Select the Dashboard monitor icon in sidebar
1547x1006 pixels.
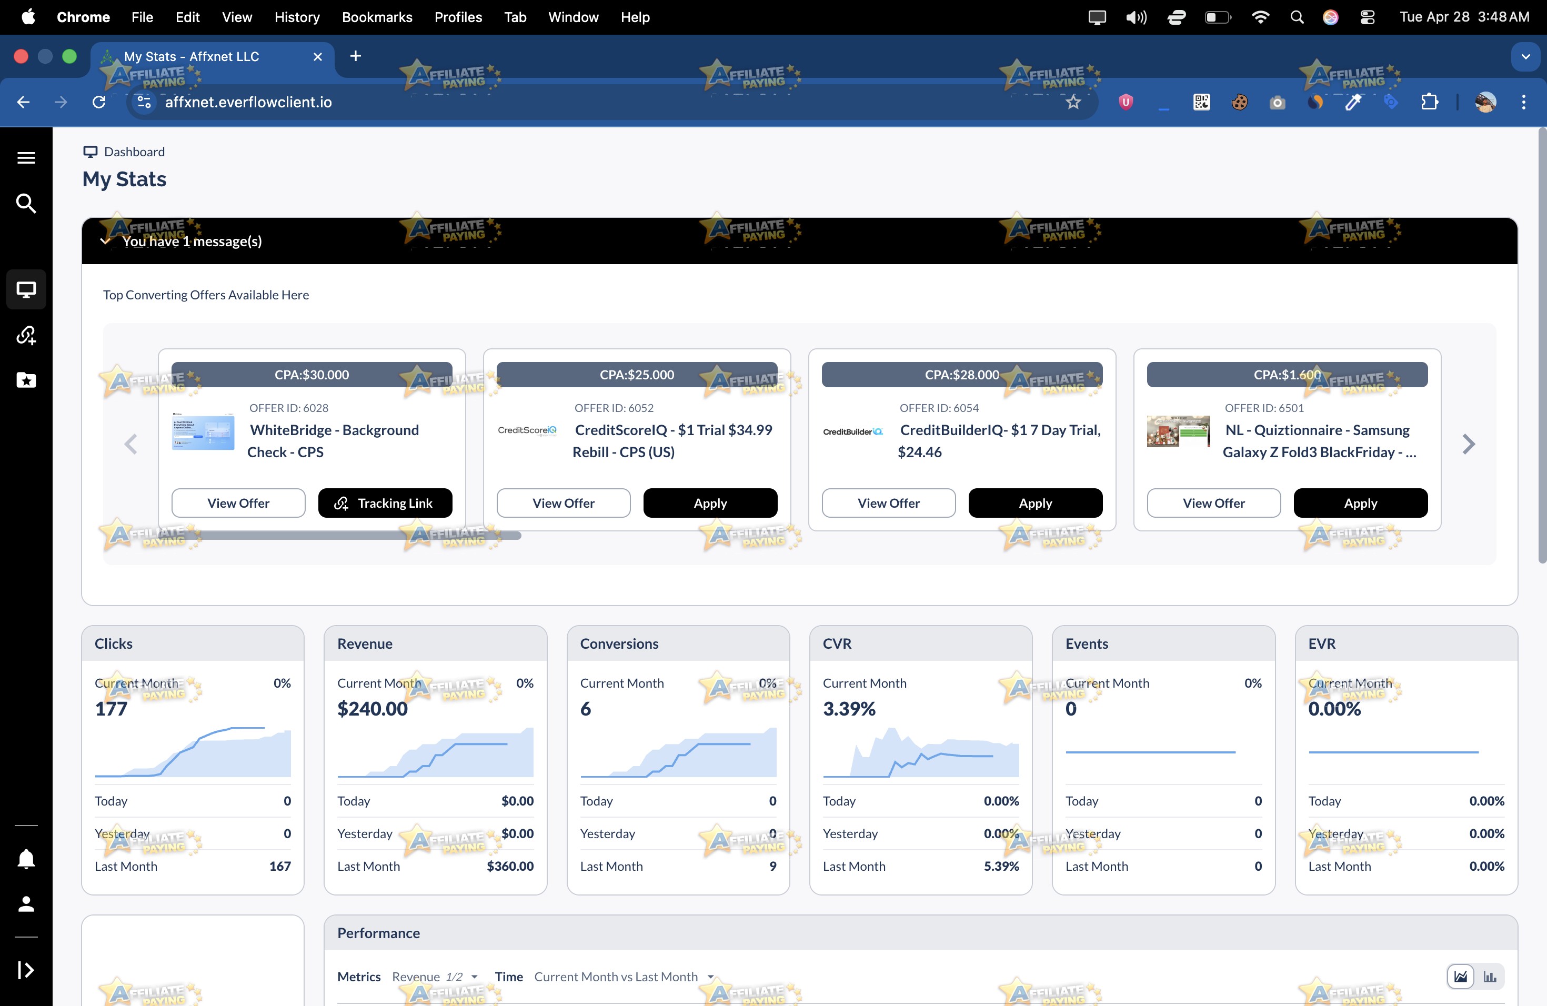point(26,289)
